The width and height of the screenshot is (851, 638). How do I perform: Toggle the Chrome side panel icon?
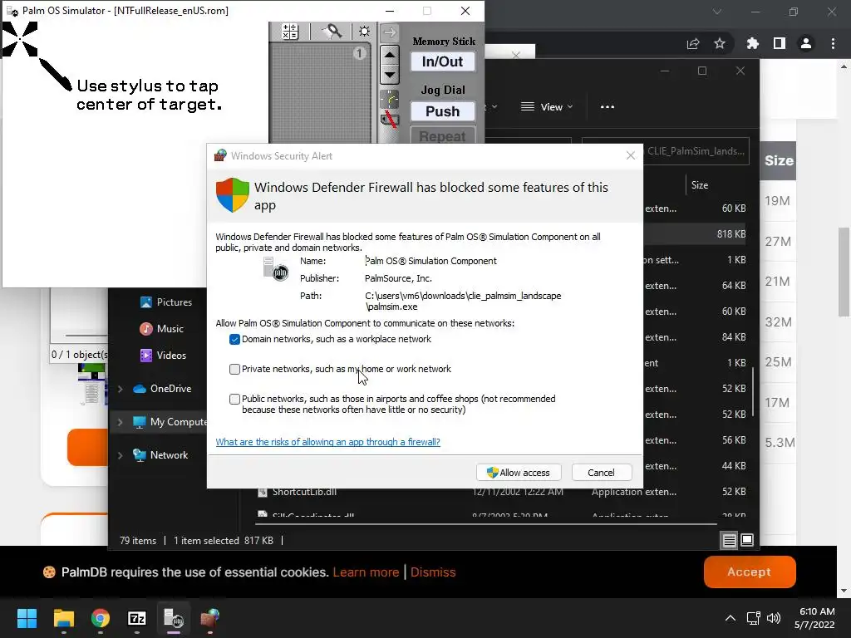click(780, 43)
